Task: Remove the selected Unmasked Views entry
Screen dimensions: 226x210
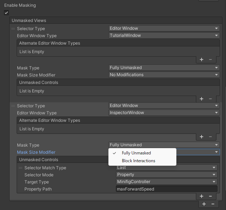Action: (213, 204)
